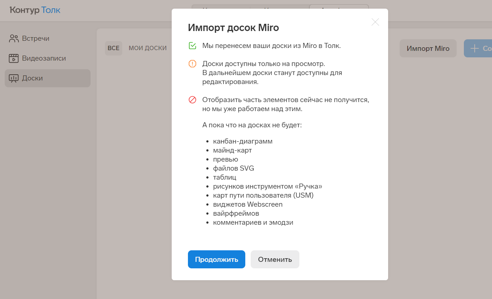Click the text комментариев и эмодзи
This screenshot has width=492, height=299.
tap(253, 223)
